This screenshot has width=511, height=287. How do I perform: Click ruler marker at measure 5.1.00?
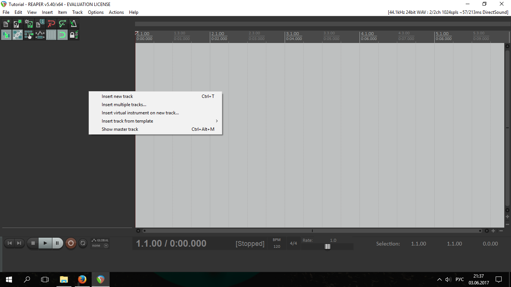coord(442,34)
